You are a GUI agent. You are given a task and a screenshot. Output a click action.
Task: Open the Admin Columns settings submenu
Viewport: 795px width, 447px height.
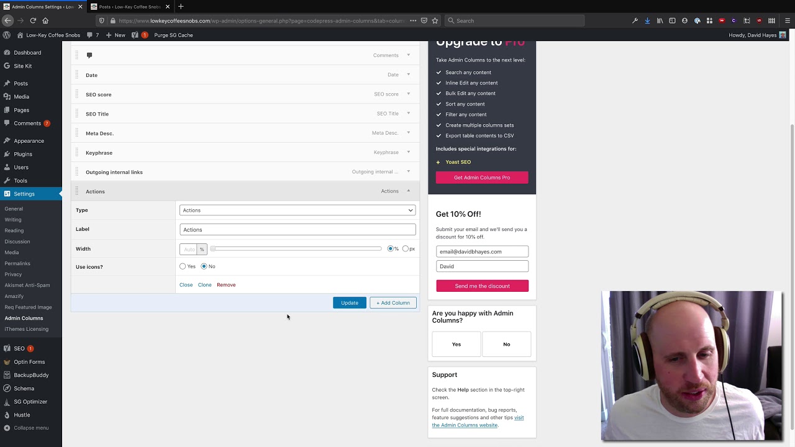click(24, 318)
